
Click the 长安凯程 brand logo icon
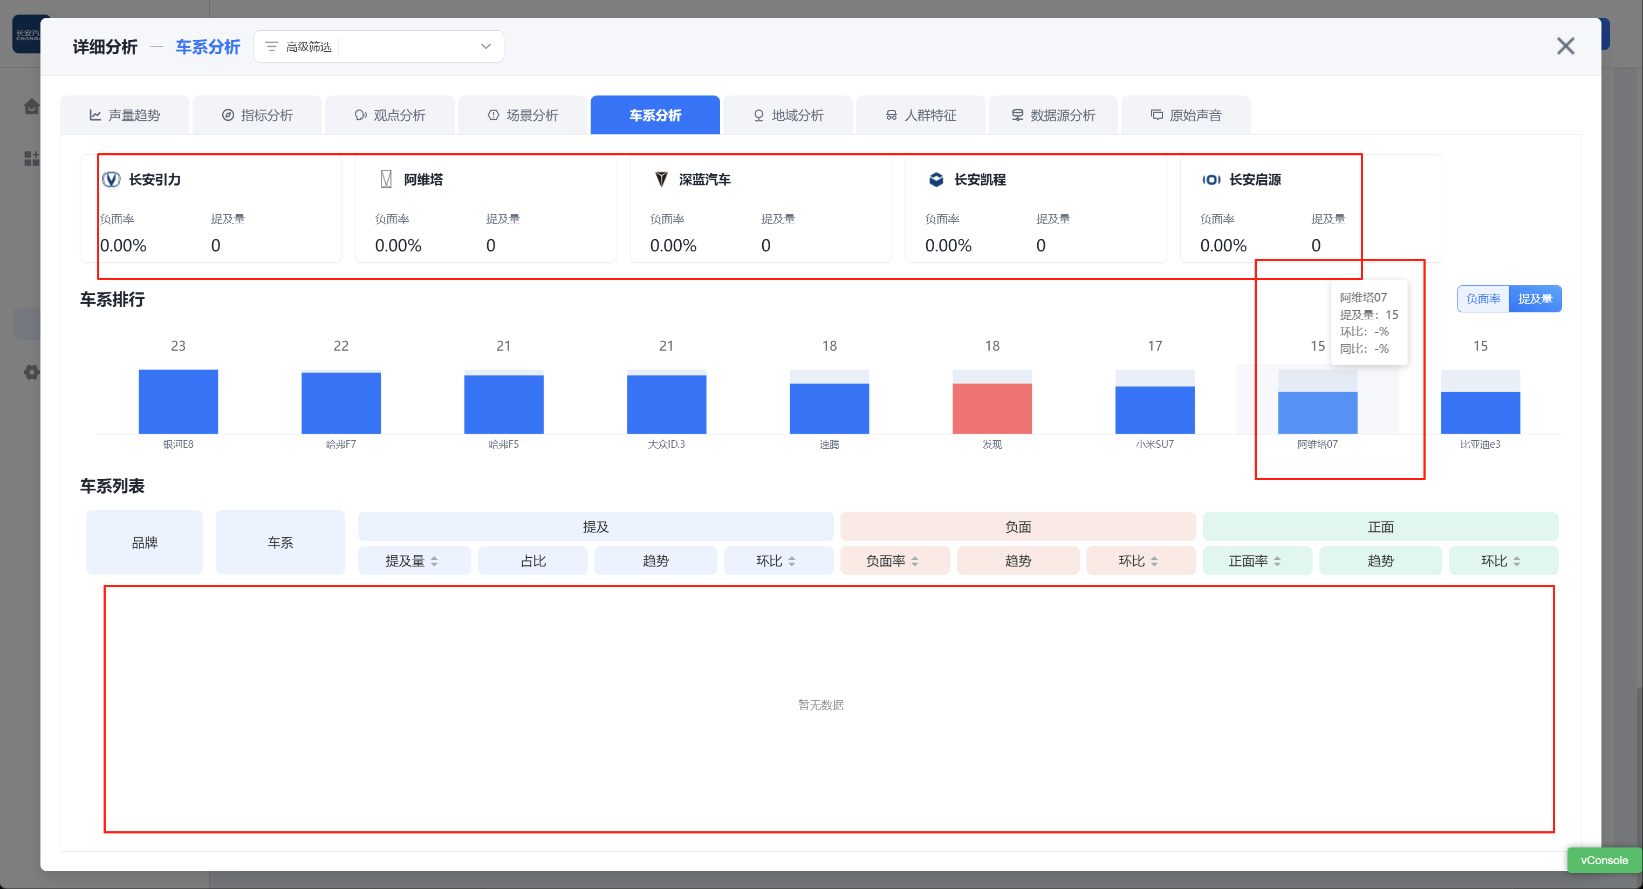(x=936, y=179)
